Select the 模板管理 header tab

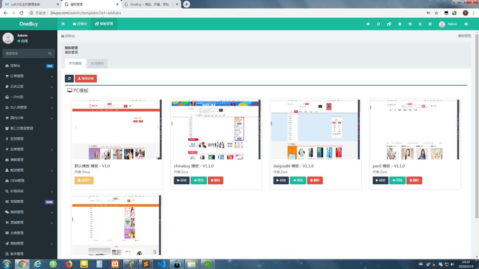(104, 24)
